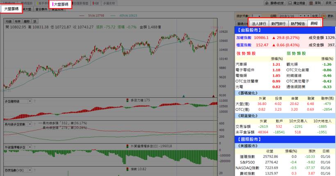The height and width of the screenshot is (176, 336).
Task: Click 汽車類 in strong sectors list
Action: tap(241, 64)
